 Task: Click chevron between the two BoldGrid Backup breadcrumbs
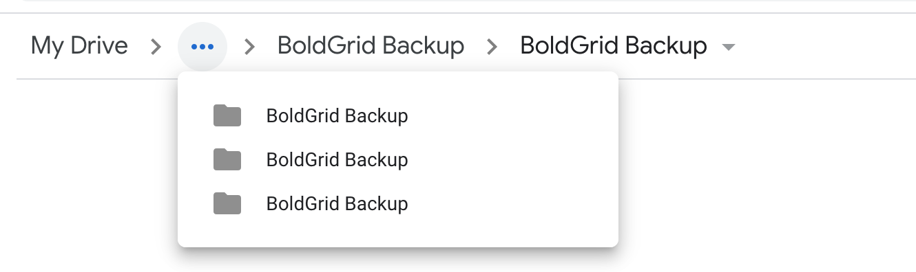pyautogui.click(x=492, y=47)
